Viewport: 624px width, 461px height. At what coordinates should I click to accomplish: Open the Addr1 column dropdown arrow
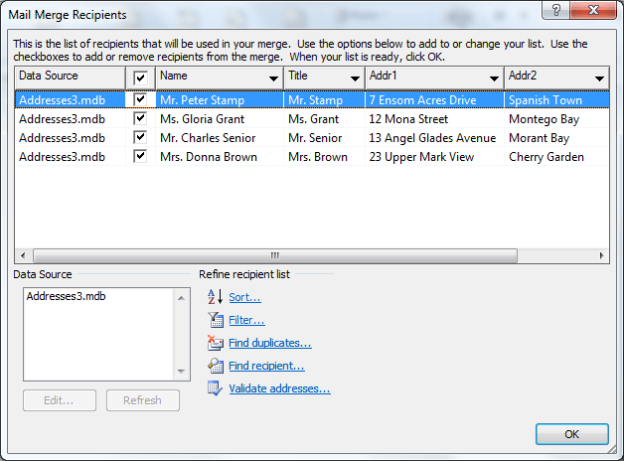pos(494,78)
